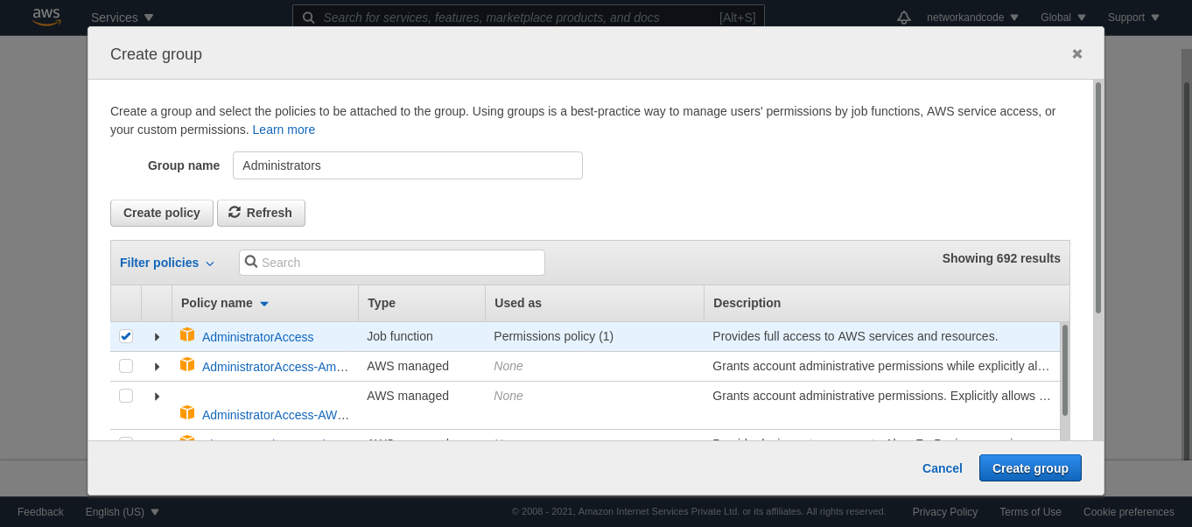Open the Support menu
The height and width of the screenshot is (527, 1192).
point(1133,18)
